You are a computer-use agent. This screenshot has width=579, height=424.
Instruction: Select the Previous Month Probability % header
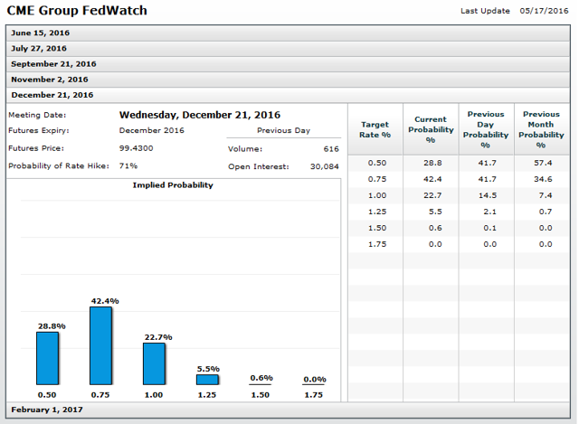point(542,129)
